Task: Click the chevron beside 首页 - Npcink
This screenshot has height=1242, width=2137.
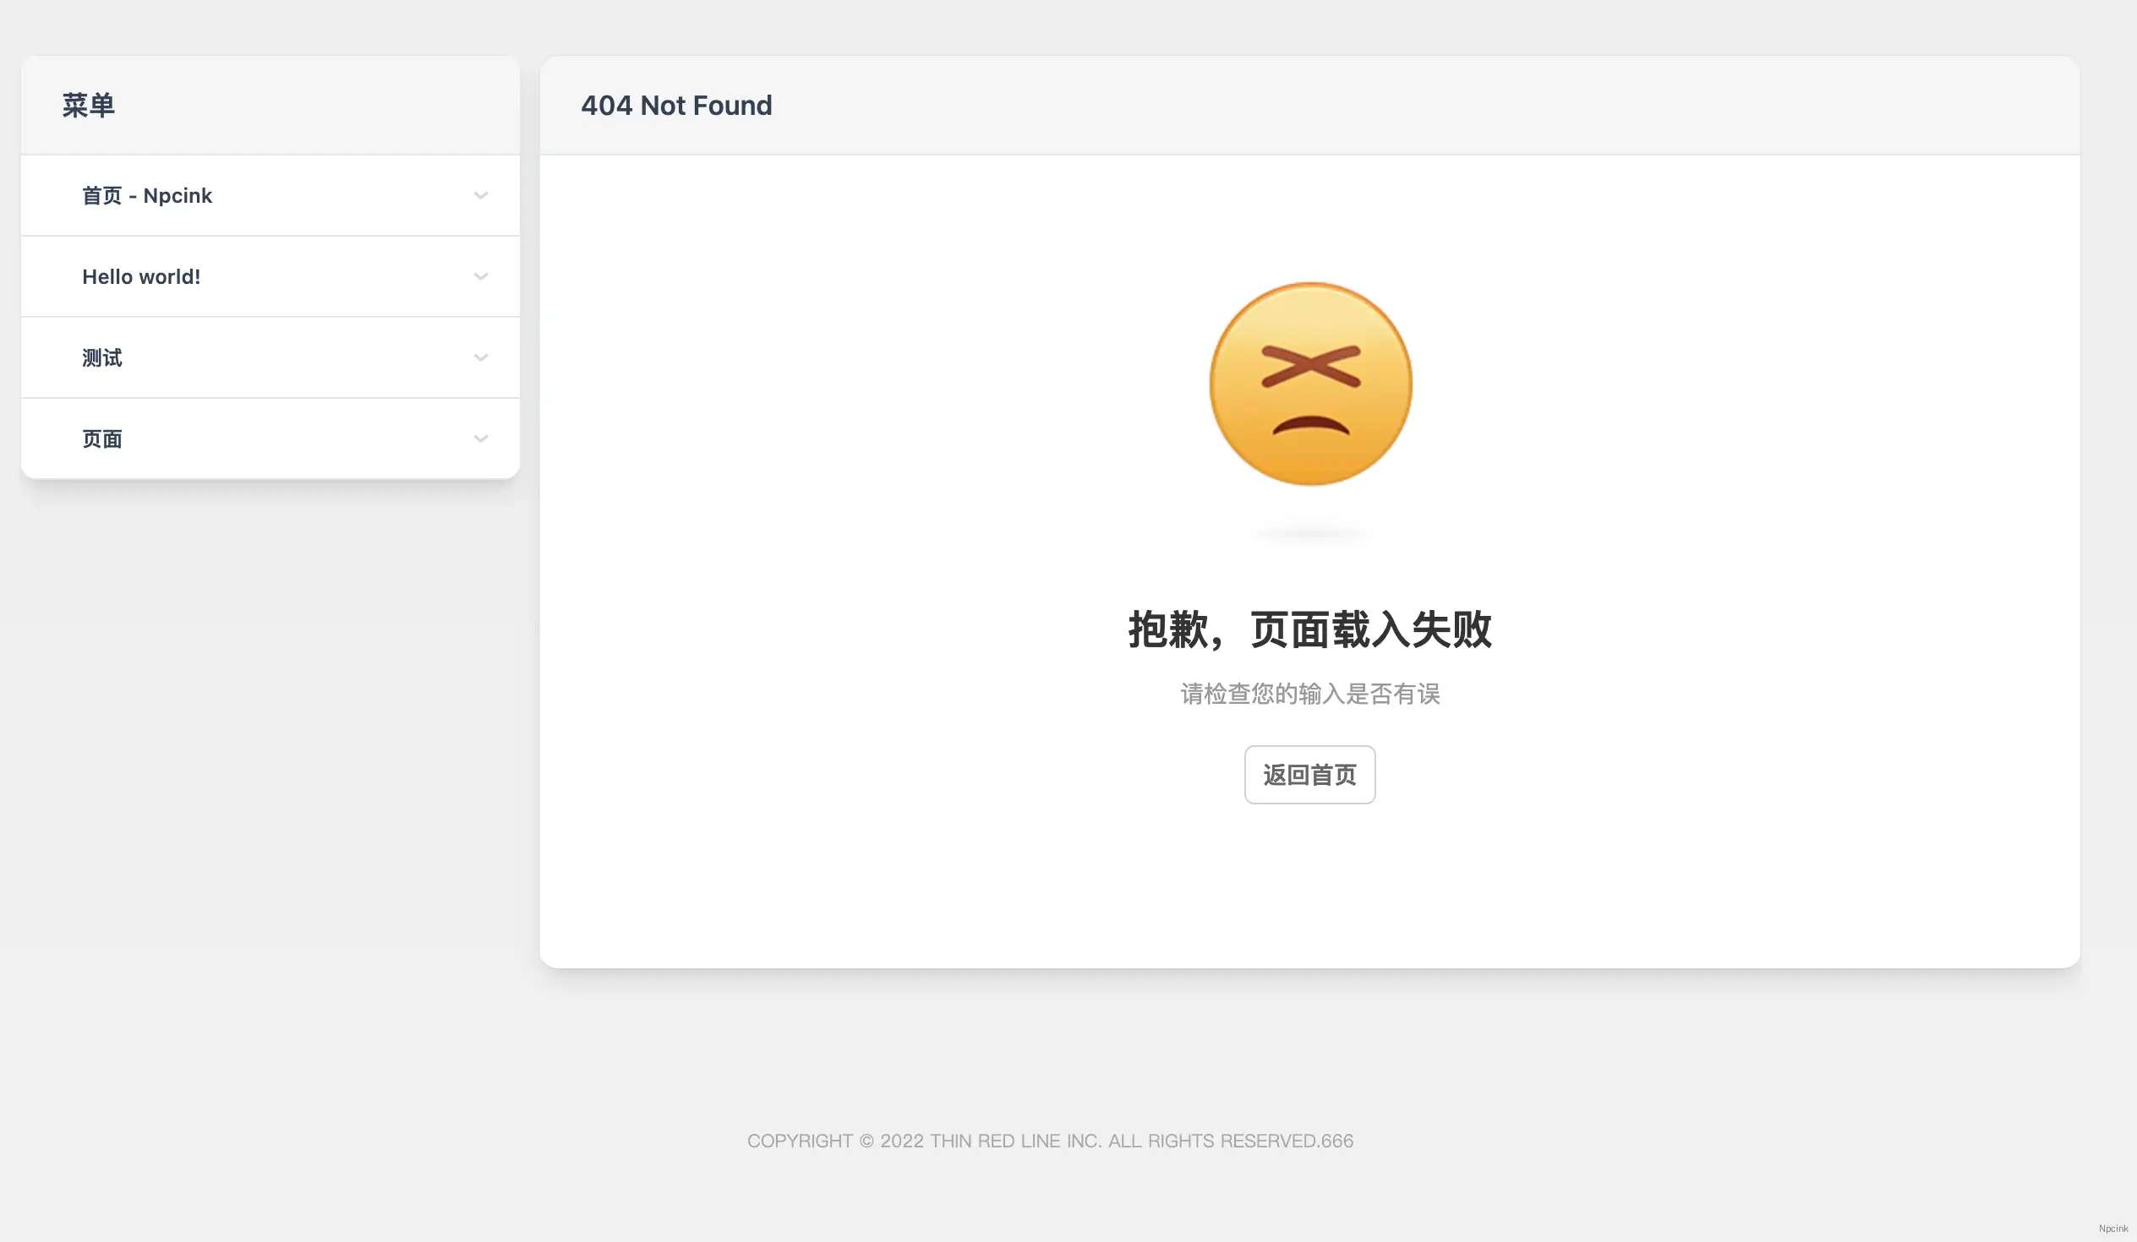Action: (481, 196)
